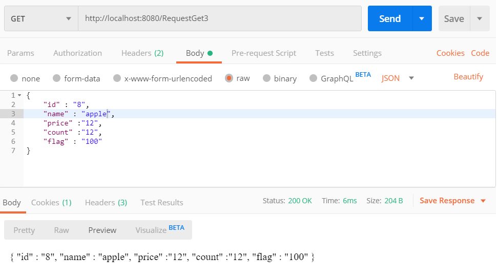Open the Cookies link beside Code
This screenshot has width=498, height=279.
click(x=450, y=53)
